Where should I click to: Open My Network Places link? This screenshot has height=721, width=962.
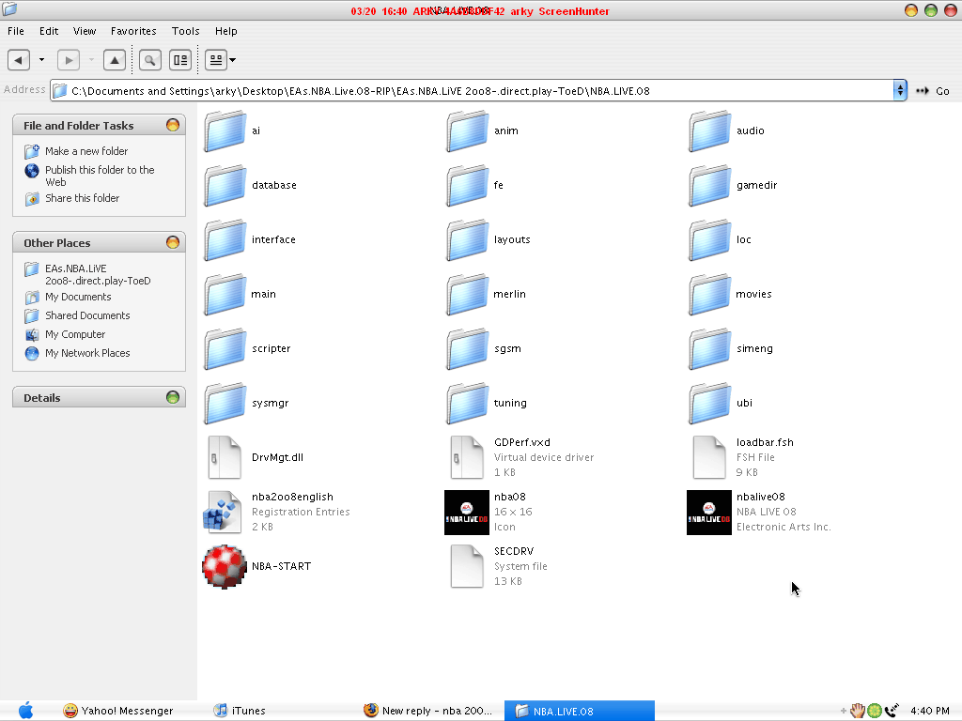87,353
